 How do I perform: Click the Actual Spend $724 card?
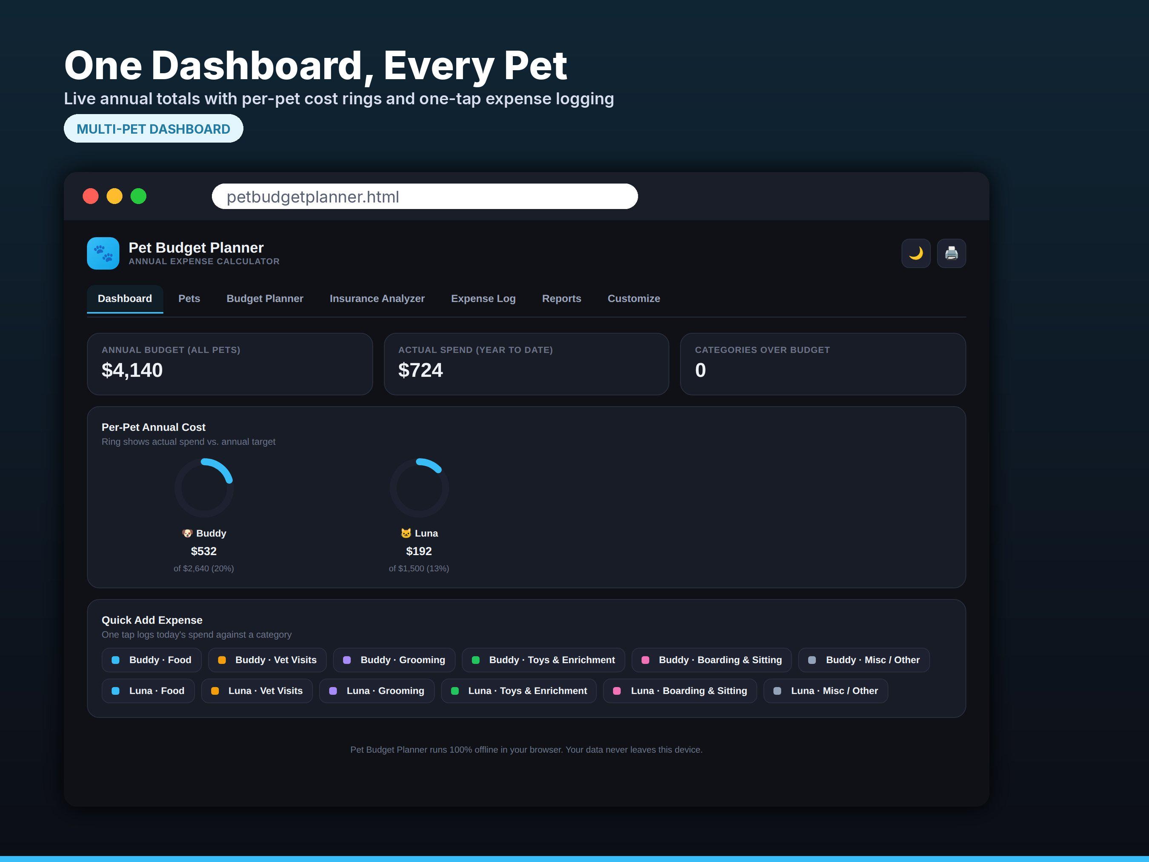point(526,364)
